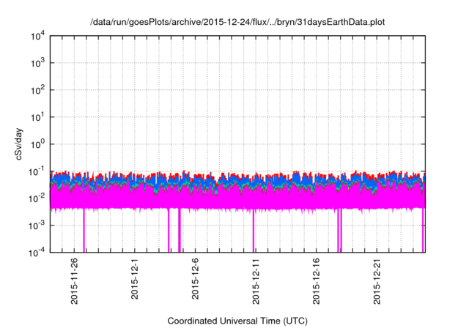Click the magenta dropout spike just before 2015-12-11
The width and height of the screenshot is (469, 328).
[254, 231]
